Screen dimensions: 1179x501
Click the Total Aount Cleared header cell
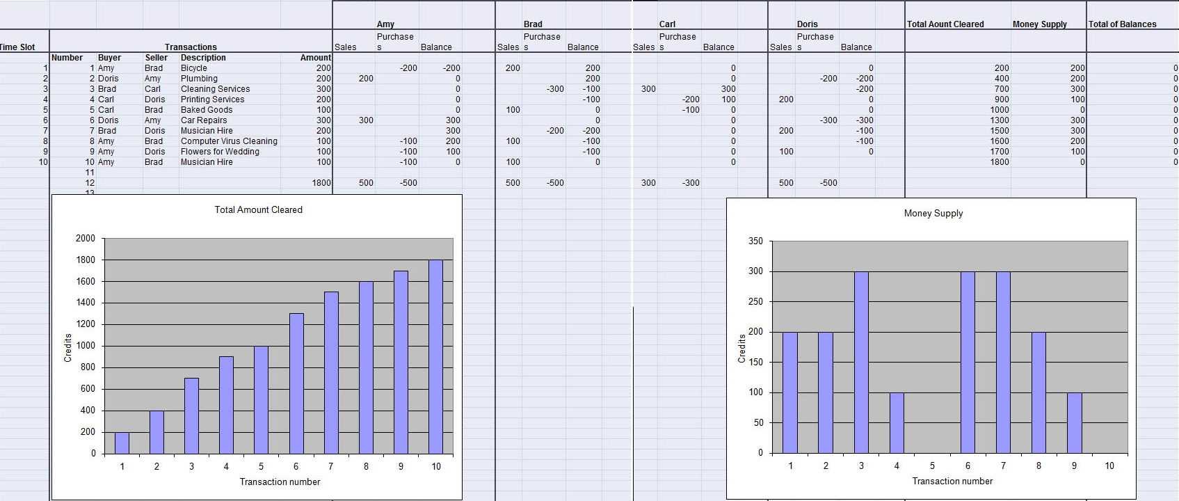945,24
